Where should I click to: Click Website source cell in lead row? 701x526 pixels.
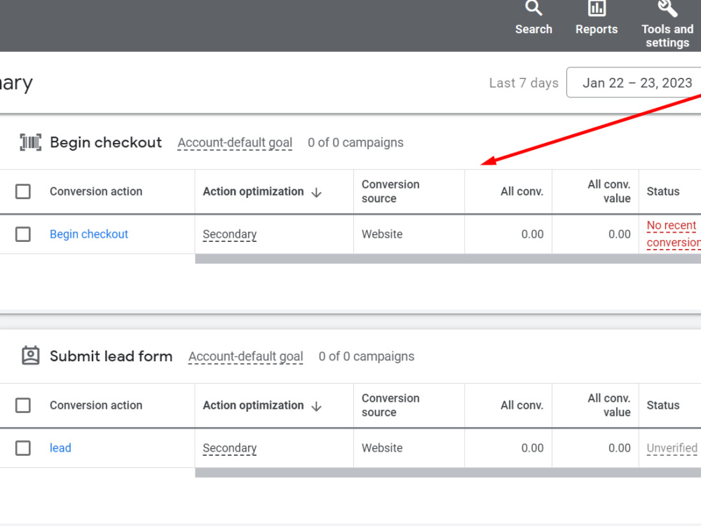(382, 447)
